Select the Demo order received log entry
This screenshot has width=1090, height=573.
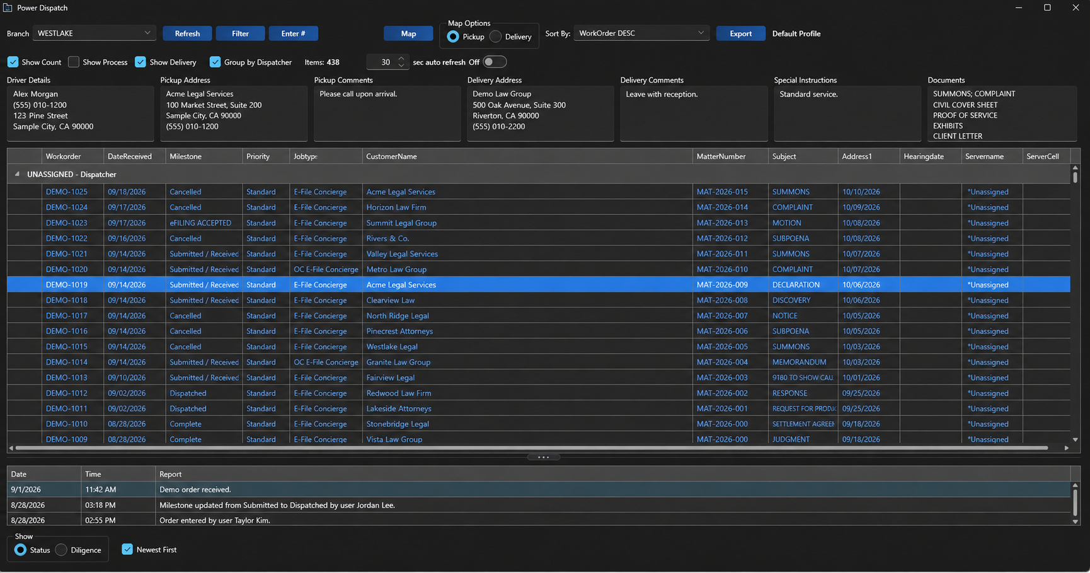(x=539, y=489)
